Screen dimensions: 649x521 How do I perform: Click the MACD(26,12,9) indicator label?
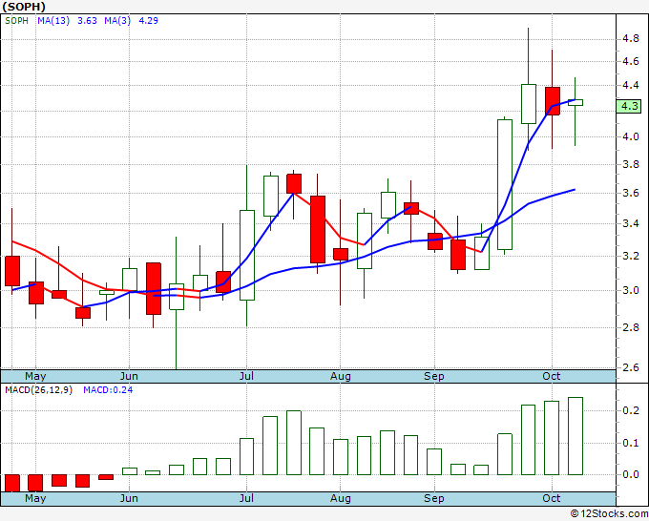point(38,390)
